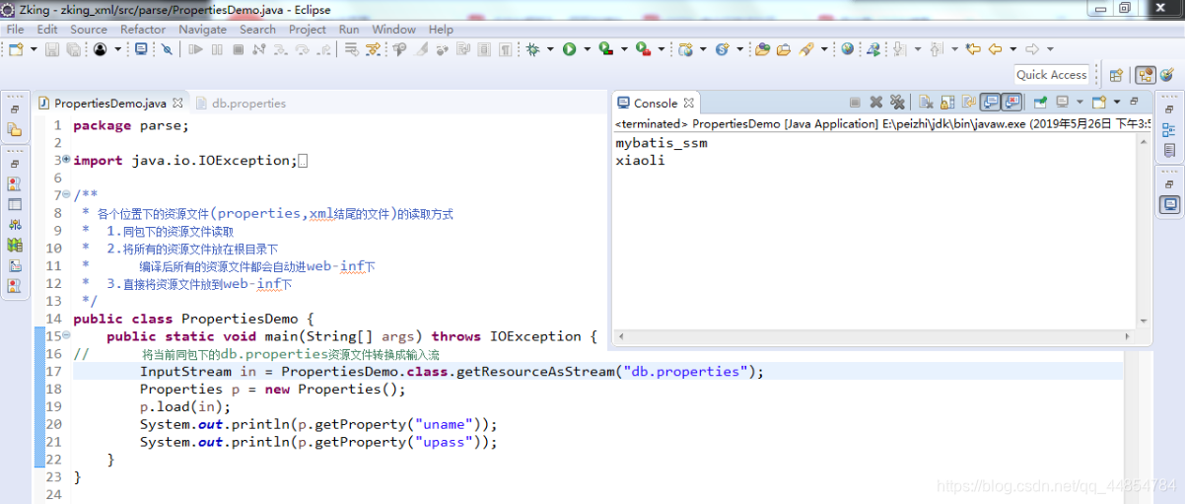The width and height of the screenshot is (1186, 504).
Task: Click the Clear Console icon
Action: 925,102
